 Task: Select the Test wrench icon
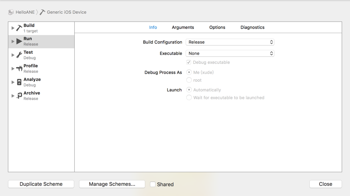coord(19,55)
